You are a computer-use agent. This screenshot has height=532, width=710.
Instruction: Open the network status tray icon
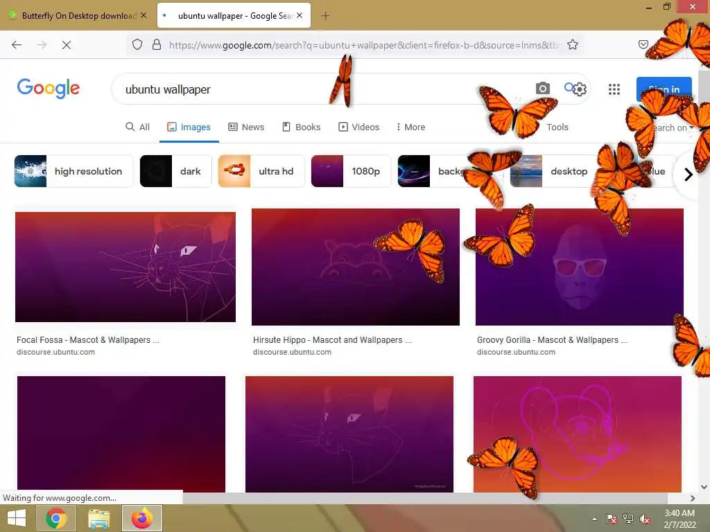click(628, 519)
